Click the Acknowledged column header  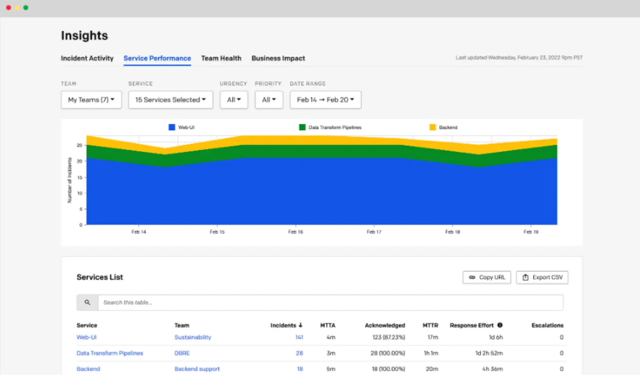coord(385,325)
